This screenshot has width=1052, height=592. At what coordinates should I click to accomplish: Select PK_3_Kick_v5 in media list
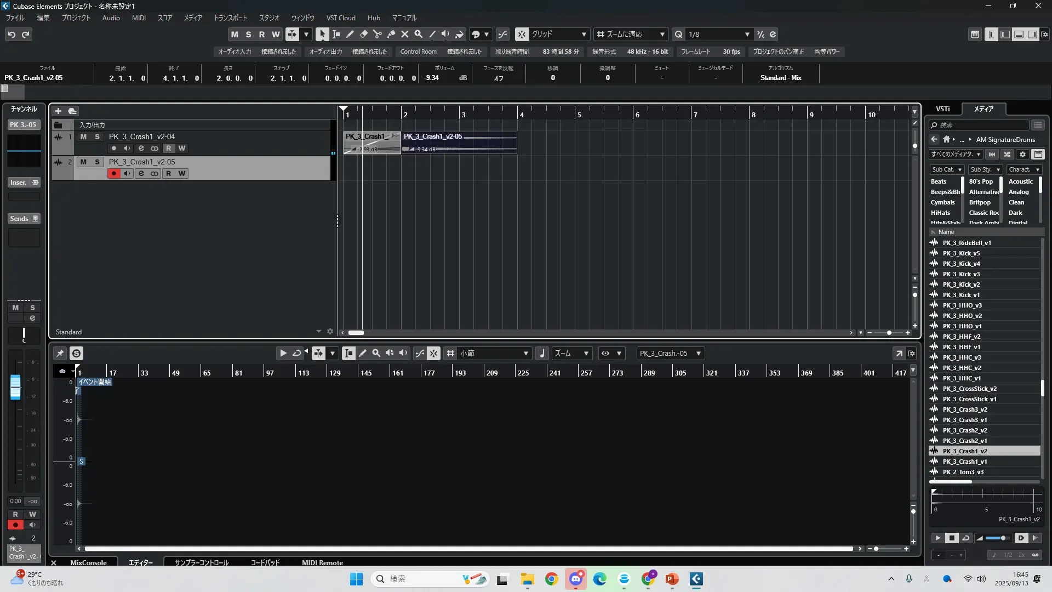961,253
